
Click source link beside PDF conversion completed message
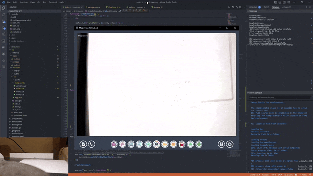(x=305, y=169)
